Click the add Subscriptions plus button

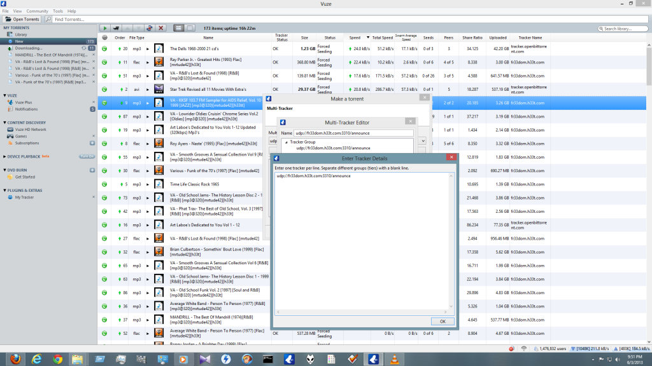tap(92, 143)
